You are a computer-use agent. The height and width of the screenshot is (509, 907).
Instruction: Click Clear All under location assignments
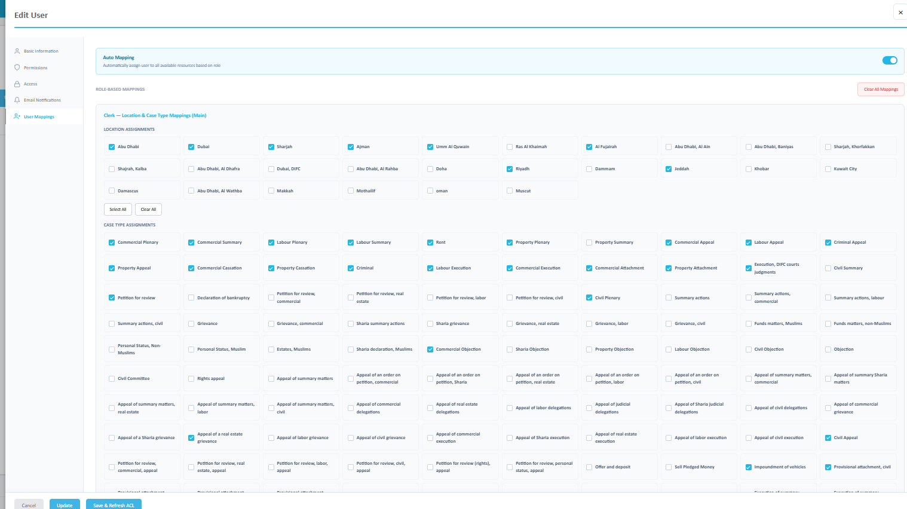coord(148,209)
